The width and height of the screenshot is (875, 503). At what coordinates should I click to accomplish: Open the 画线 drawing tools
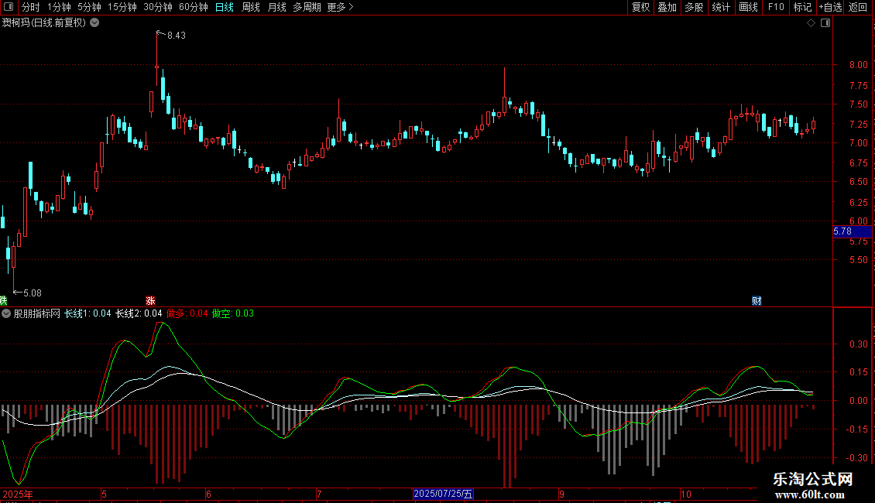[748, 7]
